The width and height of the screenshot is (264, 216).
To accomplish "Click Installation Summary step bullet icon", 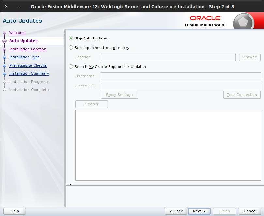I will tap(5, 74).
